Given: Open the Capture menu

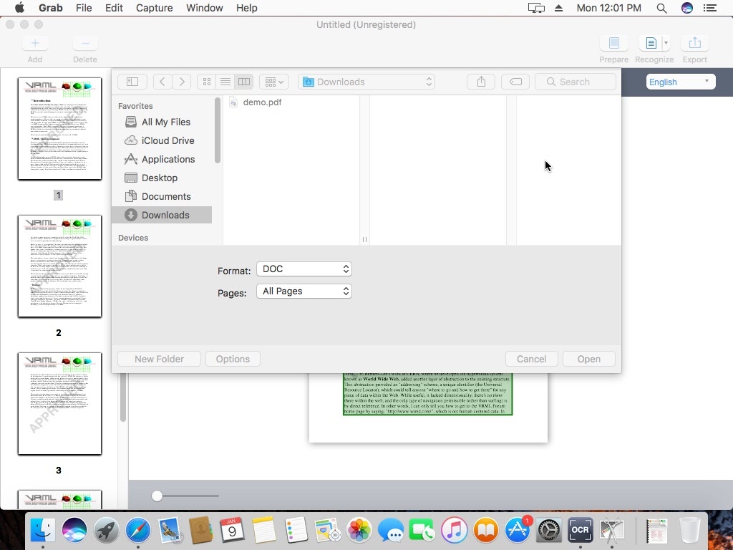Looking at the screenshot, I should point(155,8).
